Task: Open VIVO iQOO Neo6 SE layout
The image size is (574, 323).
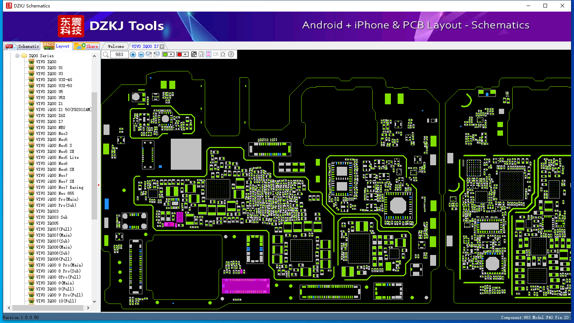Action: pyautogui.click(x=55, y=169)
